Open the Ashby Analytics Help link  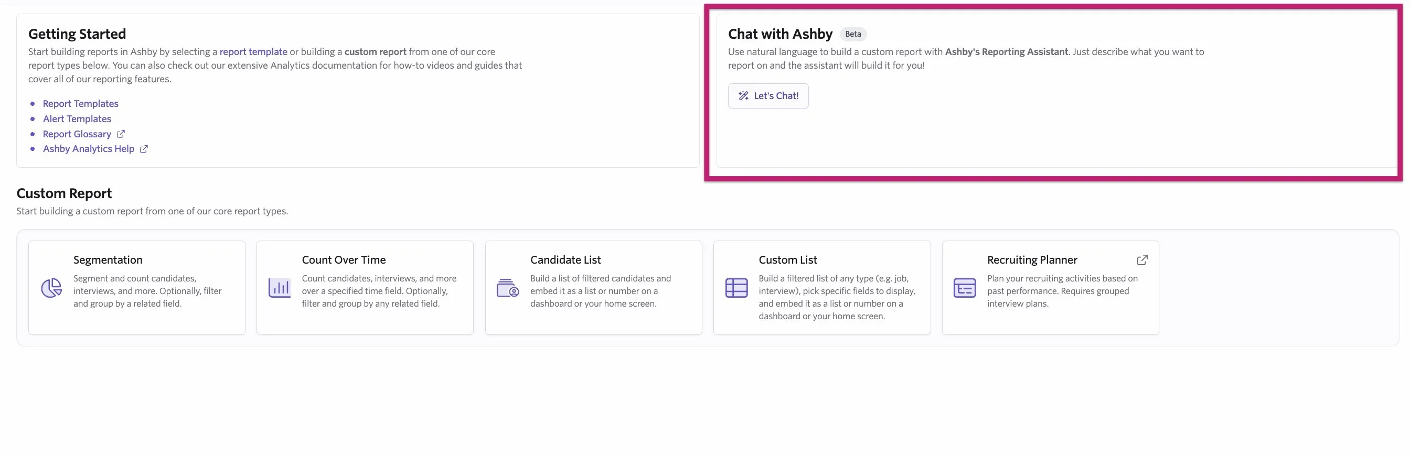(x=89, y=149)
